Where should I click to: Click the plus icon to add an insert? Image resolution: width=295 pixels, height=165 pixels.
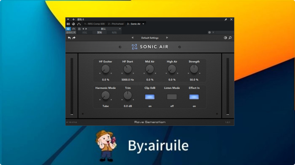[73, 19]
